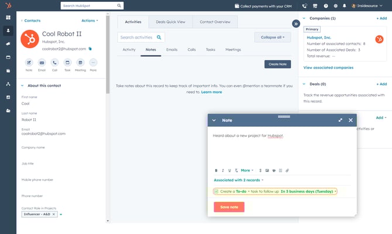Click the Save note button

click(229, 207)
